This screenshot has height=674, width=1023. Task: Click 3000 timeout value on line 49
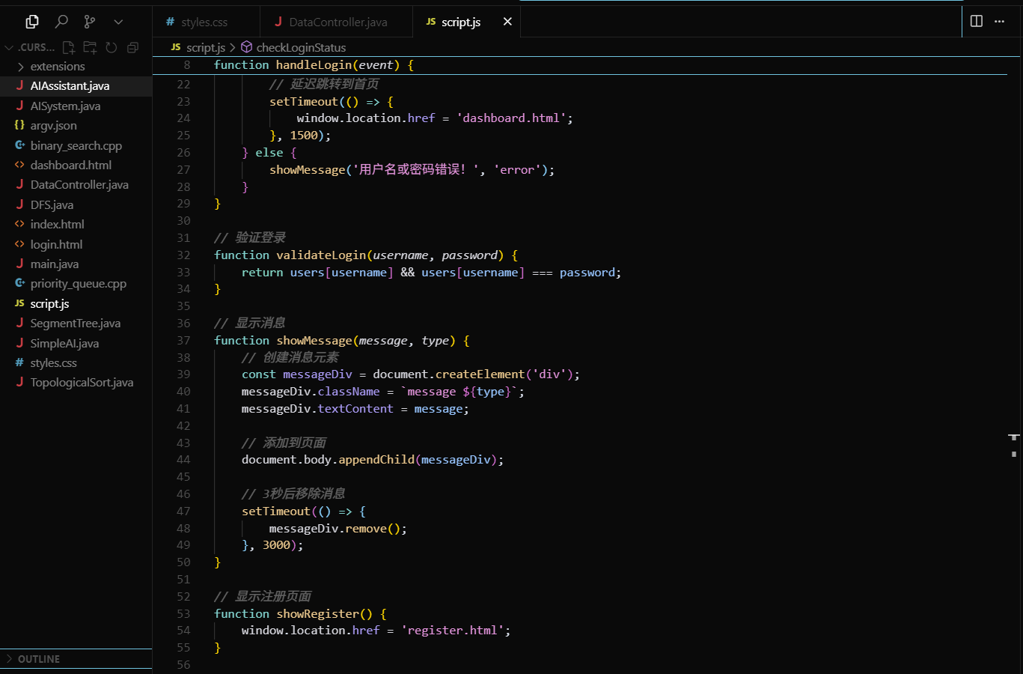pyautogui.click(x=276, y=545)
